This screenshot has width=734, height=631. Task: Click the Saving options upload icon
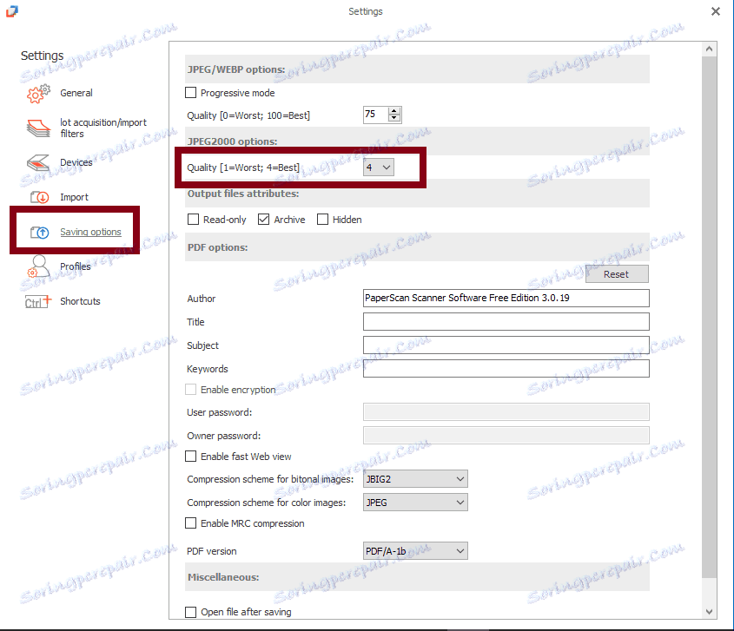coord(39,232)
